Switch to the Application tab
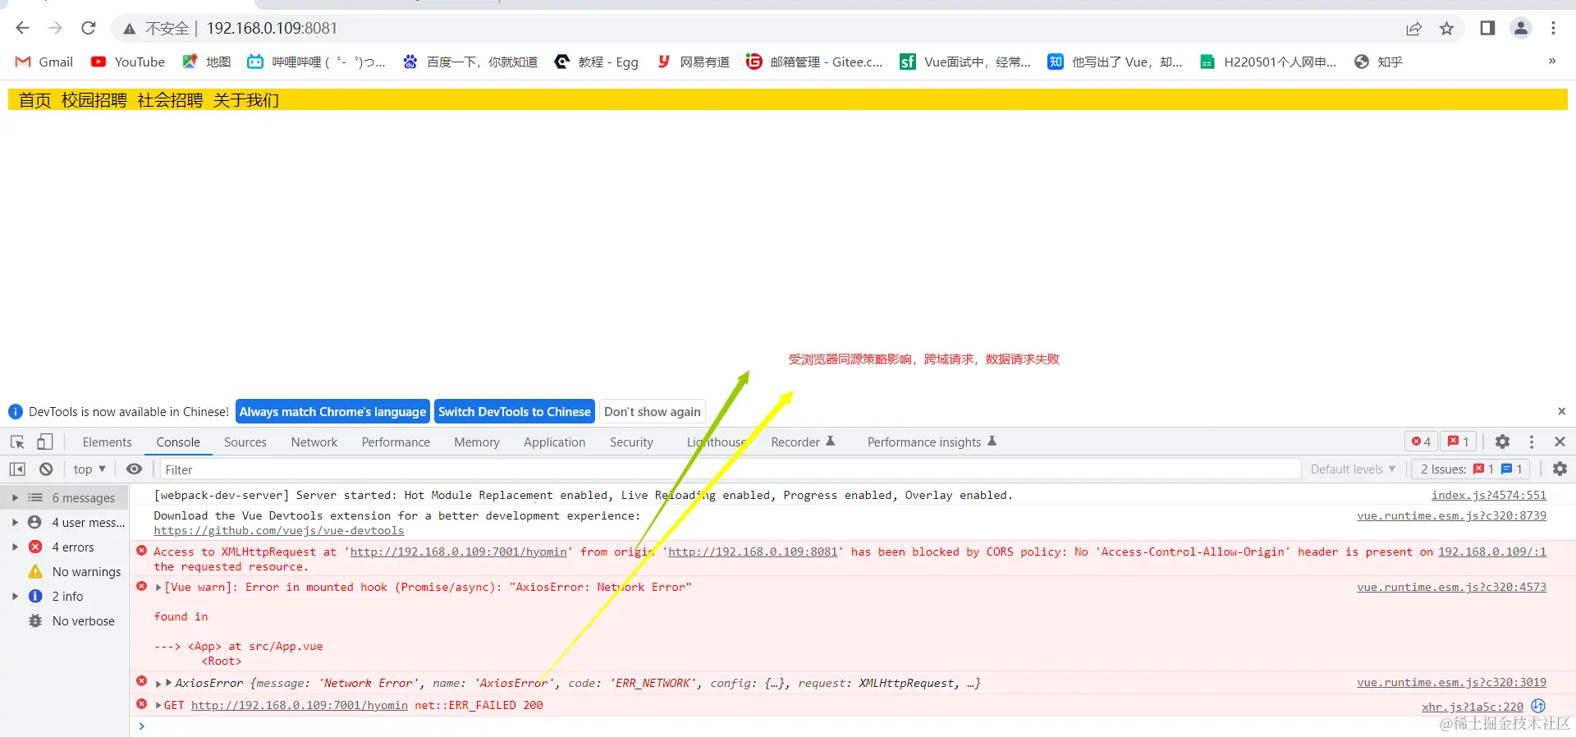 555,442
